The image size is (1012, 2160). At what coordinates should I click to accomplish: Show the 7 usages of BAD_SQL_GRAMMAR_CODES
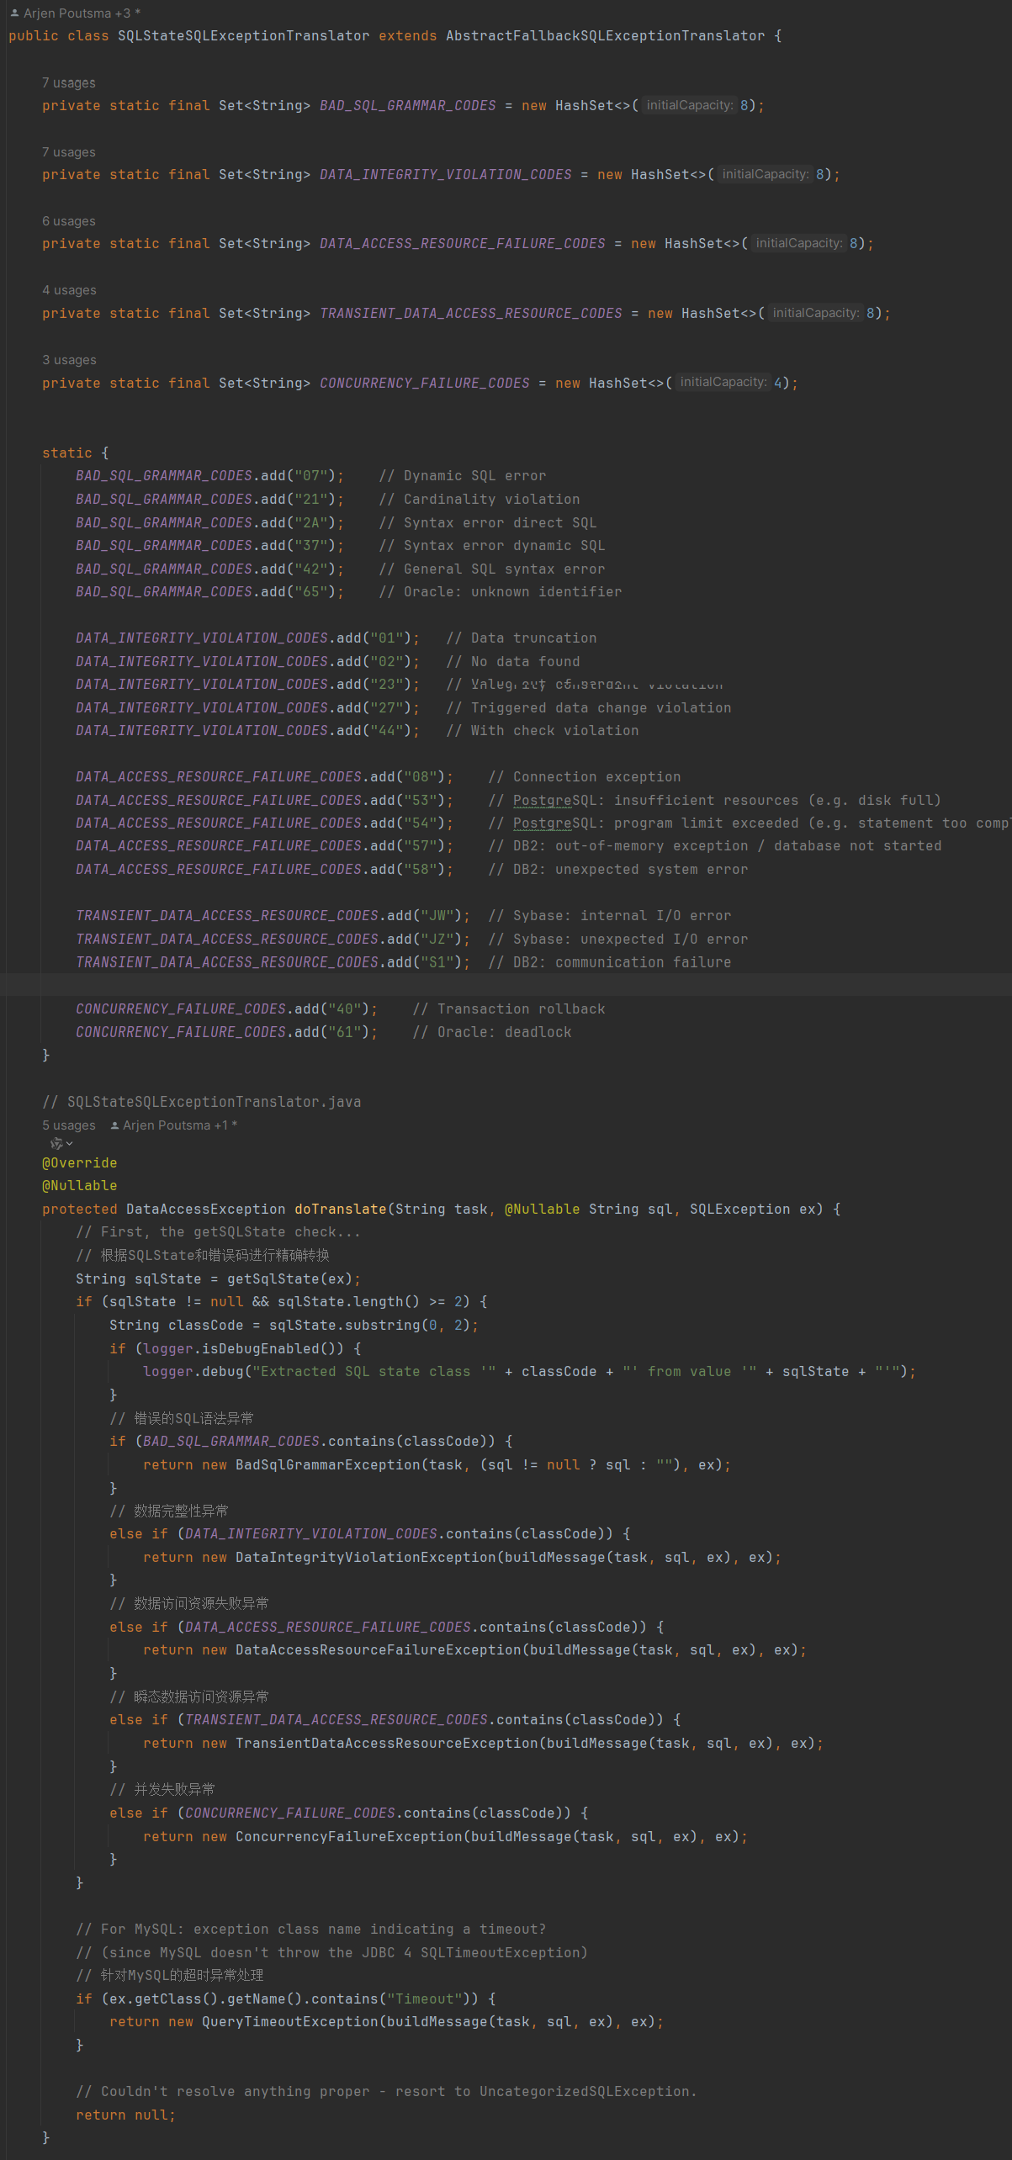click(x=69, y=83)
